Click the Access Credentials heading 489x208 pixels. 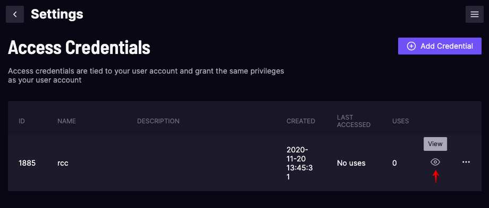pos(79,48)
